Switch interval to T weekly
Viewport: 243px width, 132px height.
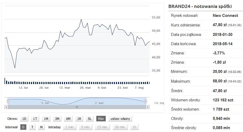click(x=32, y=127)
